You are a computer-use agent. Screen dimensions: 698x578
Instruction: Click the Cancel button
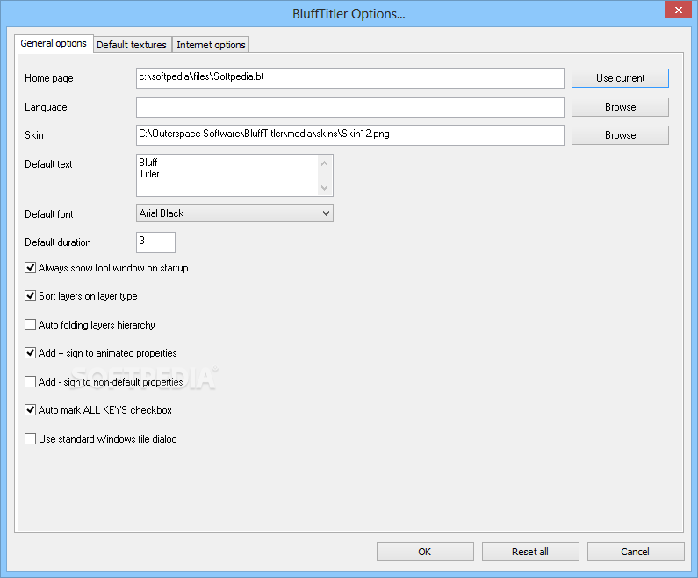point(636,552)
